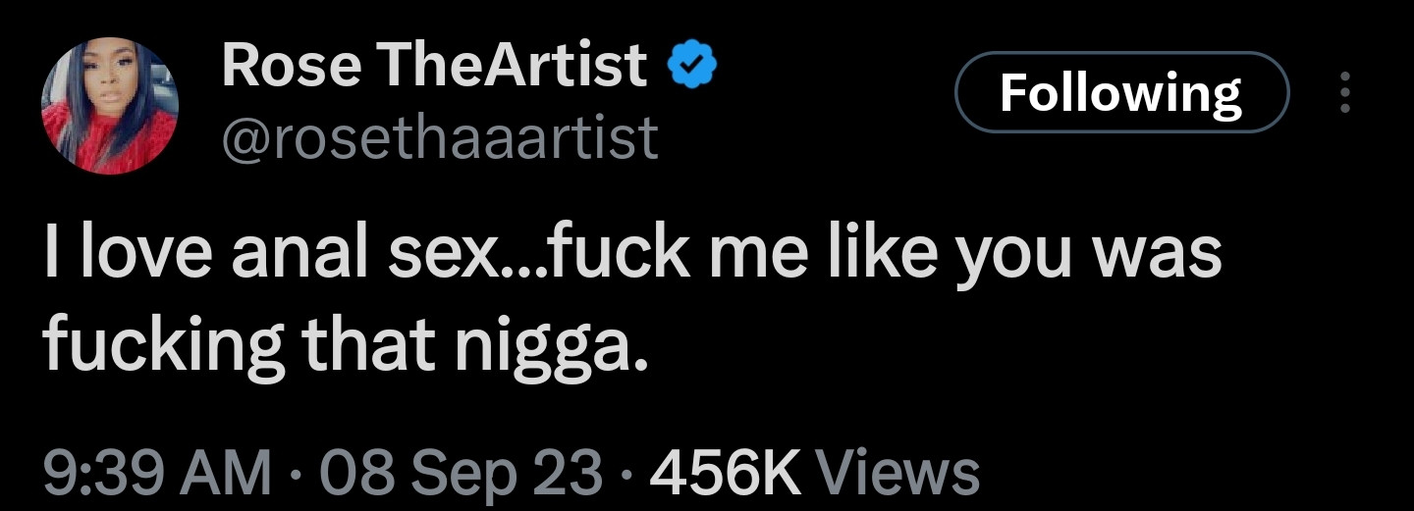Click the Rose TheArtist display name
Image resolution: width=1414 pixels, height=511 pixels.
pyautogui.click(x=434, y=67)
